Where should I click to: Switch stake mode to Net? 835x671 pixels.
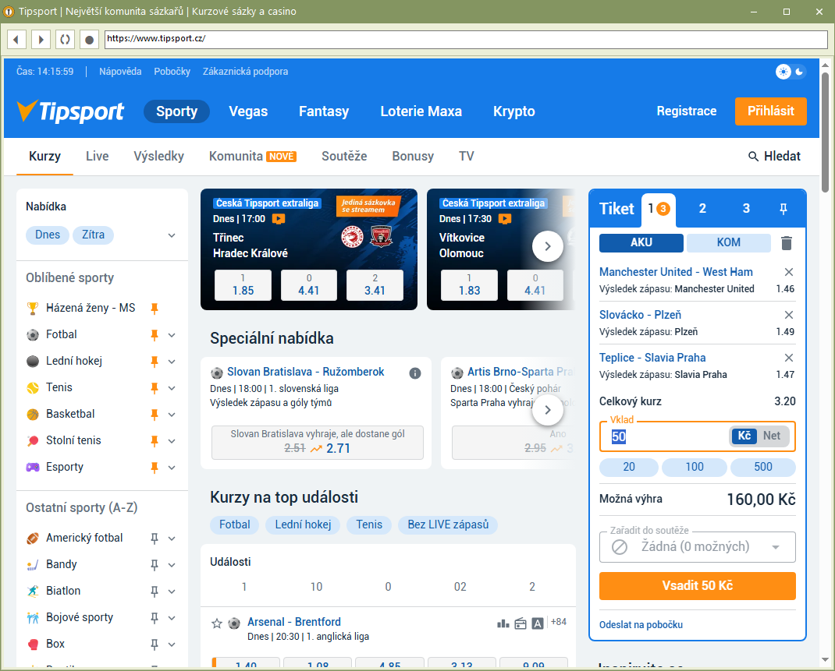[x=771, y=436]
